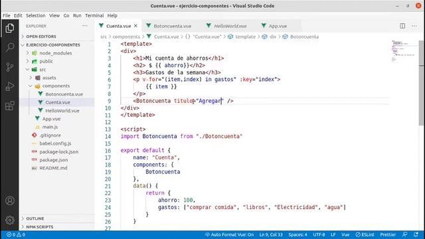Click the div breadcrumb segment

pyautogui.click(x=273, y=37)
